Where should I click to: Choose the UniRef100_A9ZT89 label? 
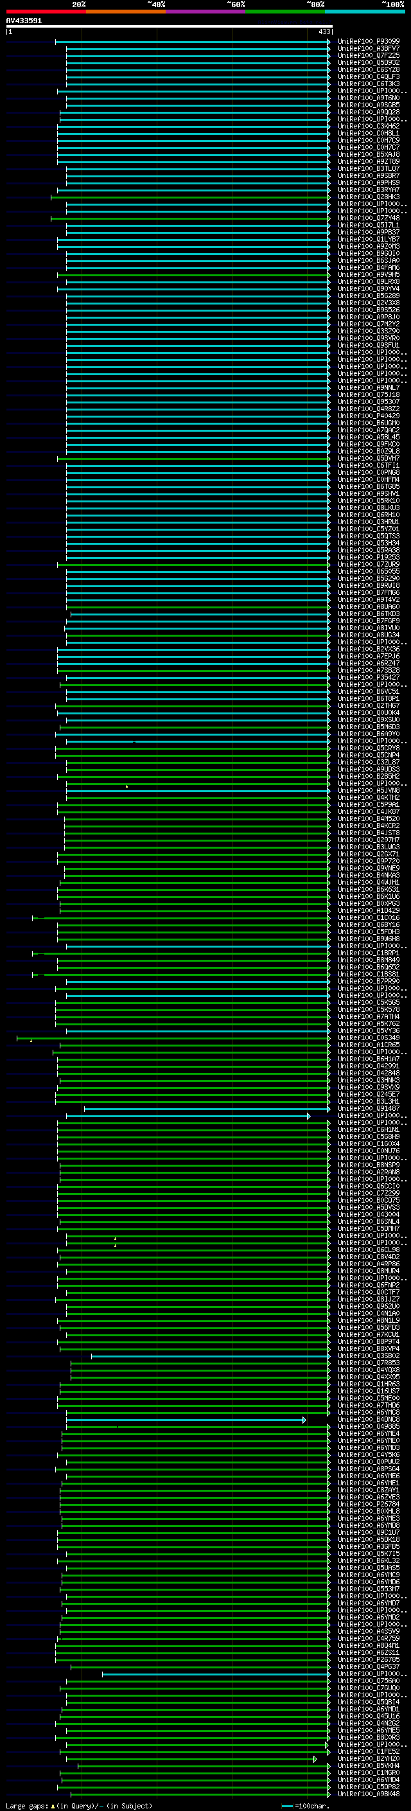pyautogui.click(x=369, y=162)
